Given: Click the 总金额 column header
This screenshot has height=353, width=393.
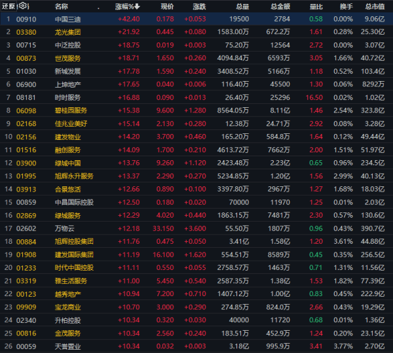Looking at the screenshot, I should [280, 7].
